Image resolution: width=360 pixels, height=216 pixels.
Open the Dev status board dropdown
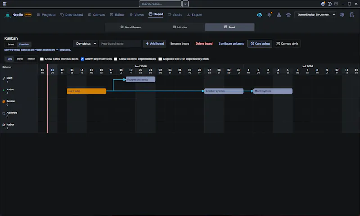[85, 44]
